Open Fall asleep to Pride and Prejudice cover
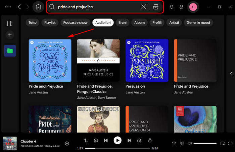The image size is (235, 152). click(50, 119)
